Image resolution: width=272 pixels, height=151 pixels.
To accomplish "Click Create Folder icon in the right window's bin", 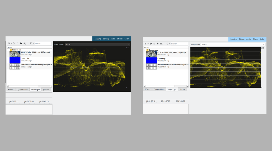I will [151, 44].
